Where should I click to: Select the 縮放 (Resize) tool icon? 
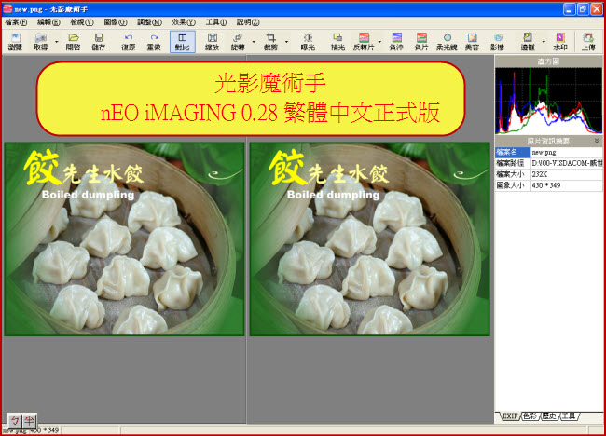212,41
